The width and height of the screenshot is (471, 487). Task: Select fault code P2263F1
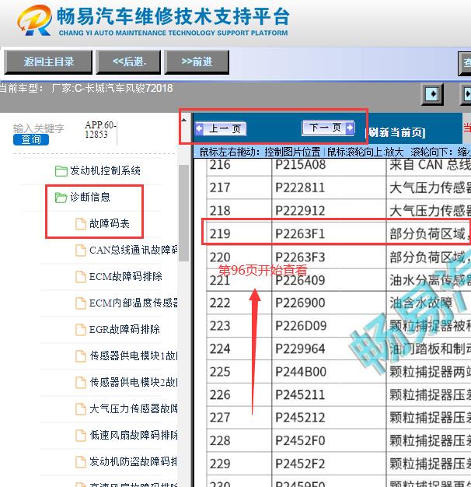click(300, 234)
